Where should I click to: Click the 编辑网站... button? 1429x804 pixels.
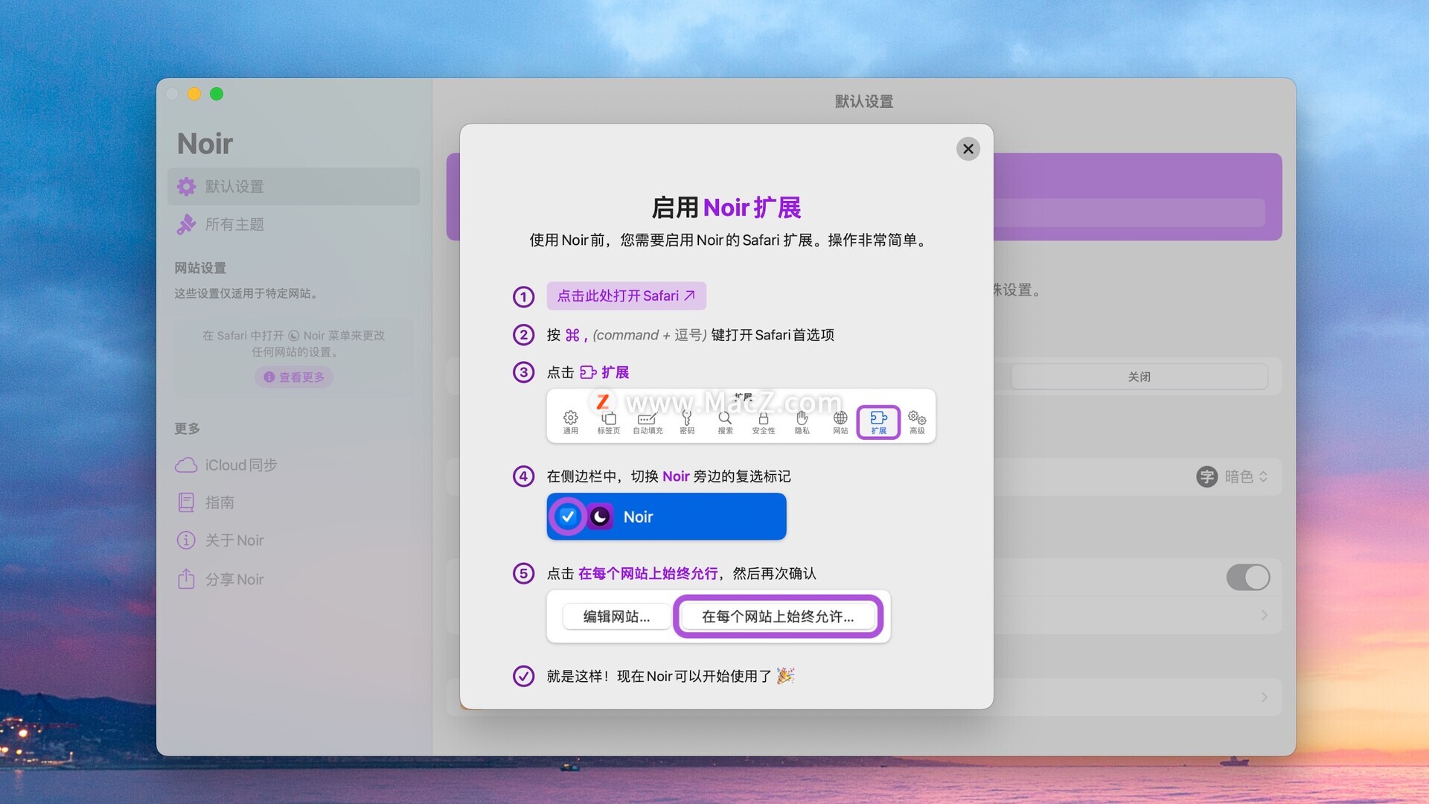point(616,616)
